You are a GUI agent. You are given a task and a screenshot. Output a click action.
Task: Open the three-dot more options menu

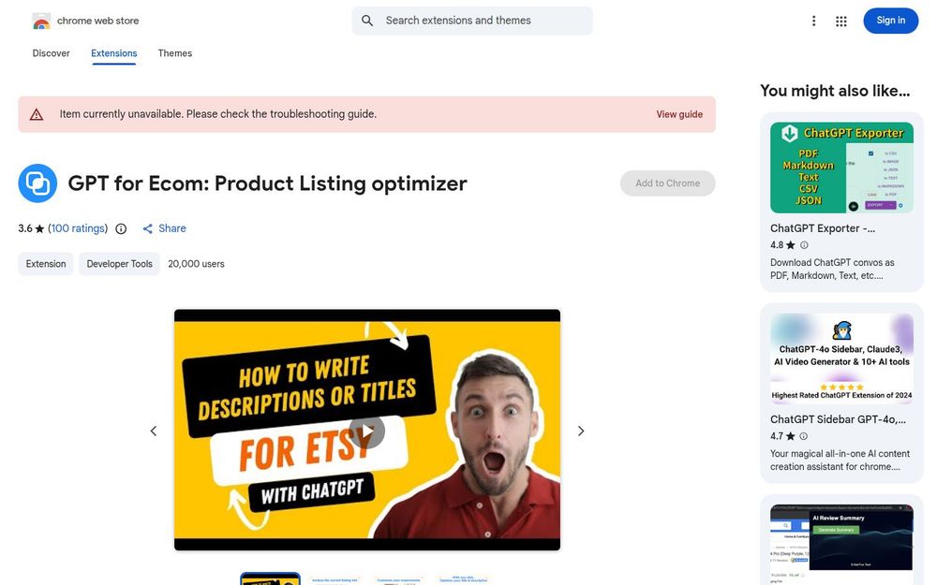(x=813, y=22)
